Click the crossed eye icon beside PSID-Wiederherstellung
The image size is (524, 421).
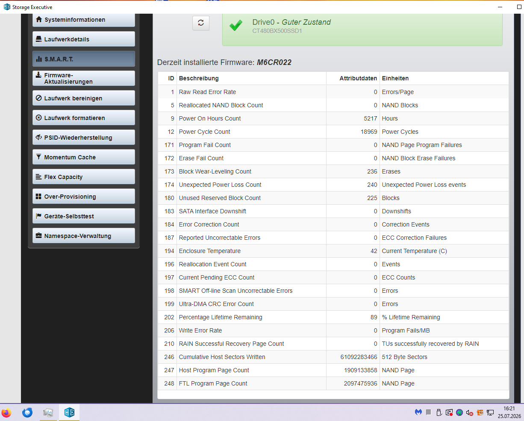coord(39,137)
